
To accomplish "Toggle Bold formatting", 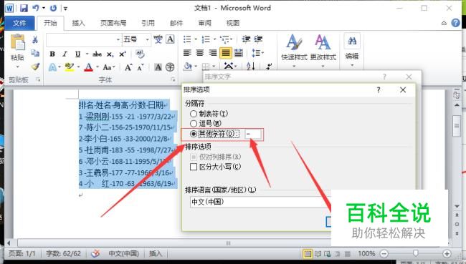I will [x=52, y=54].
